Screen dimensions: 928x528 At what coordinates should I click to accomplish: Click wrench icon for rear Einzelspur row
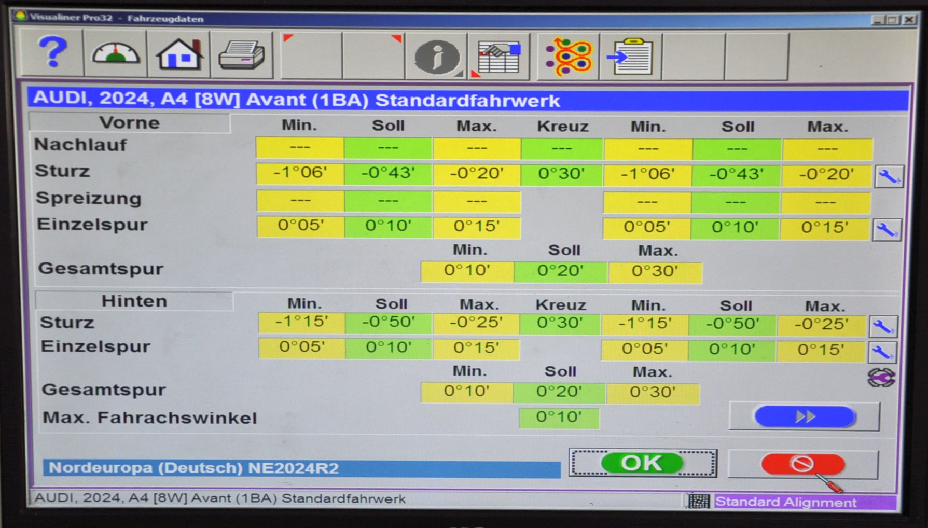[881, 352]
